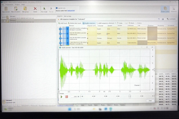Close the Audio preview dialog via Close
The width and height of the screenshot is (179, 119).
pyautogui.click(x=150, y=101)
